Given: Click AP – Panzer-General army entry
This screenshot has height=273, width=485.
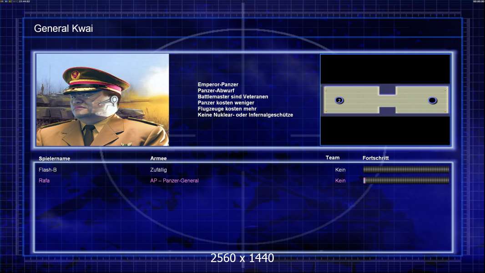Looking at the screenshot, I should click(x=174, y=181).
